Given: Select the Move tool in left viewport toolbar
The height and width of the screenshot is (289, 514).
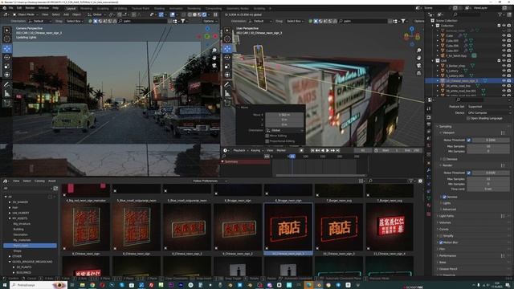Looking at the screenshot, I should tap(7, 49).
